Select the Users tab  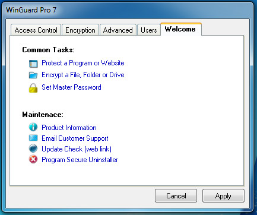(149, 30)
